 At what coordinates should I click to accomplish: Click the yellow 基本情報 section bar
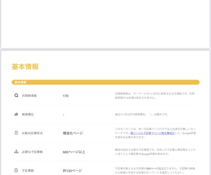[105, 82]
